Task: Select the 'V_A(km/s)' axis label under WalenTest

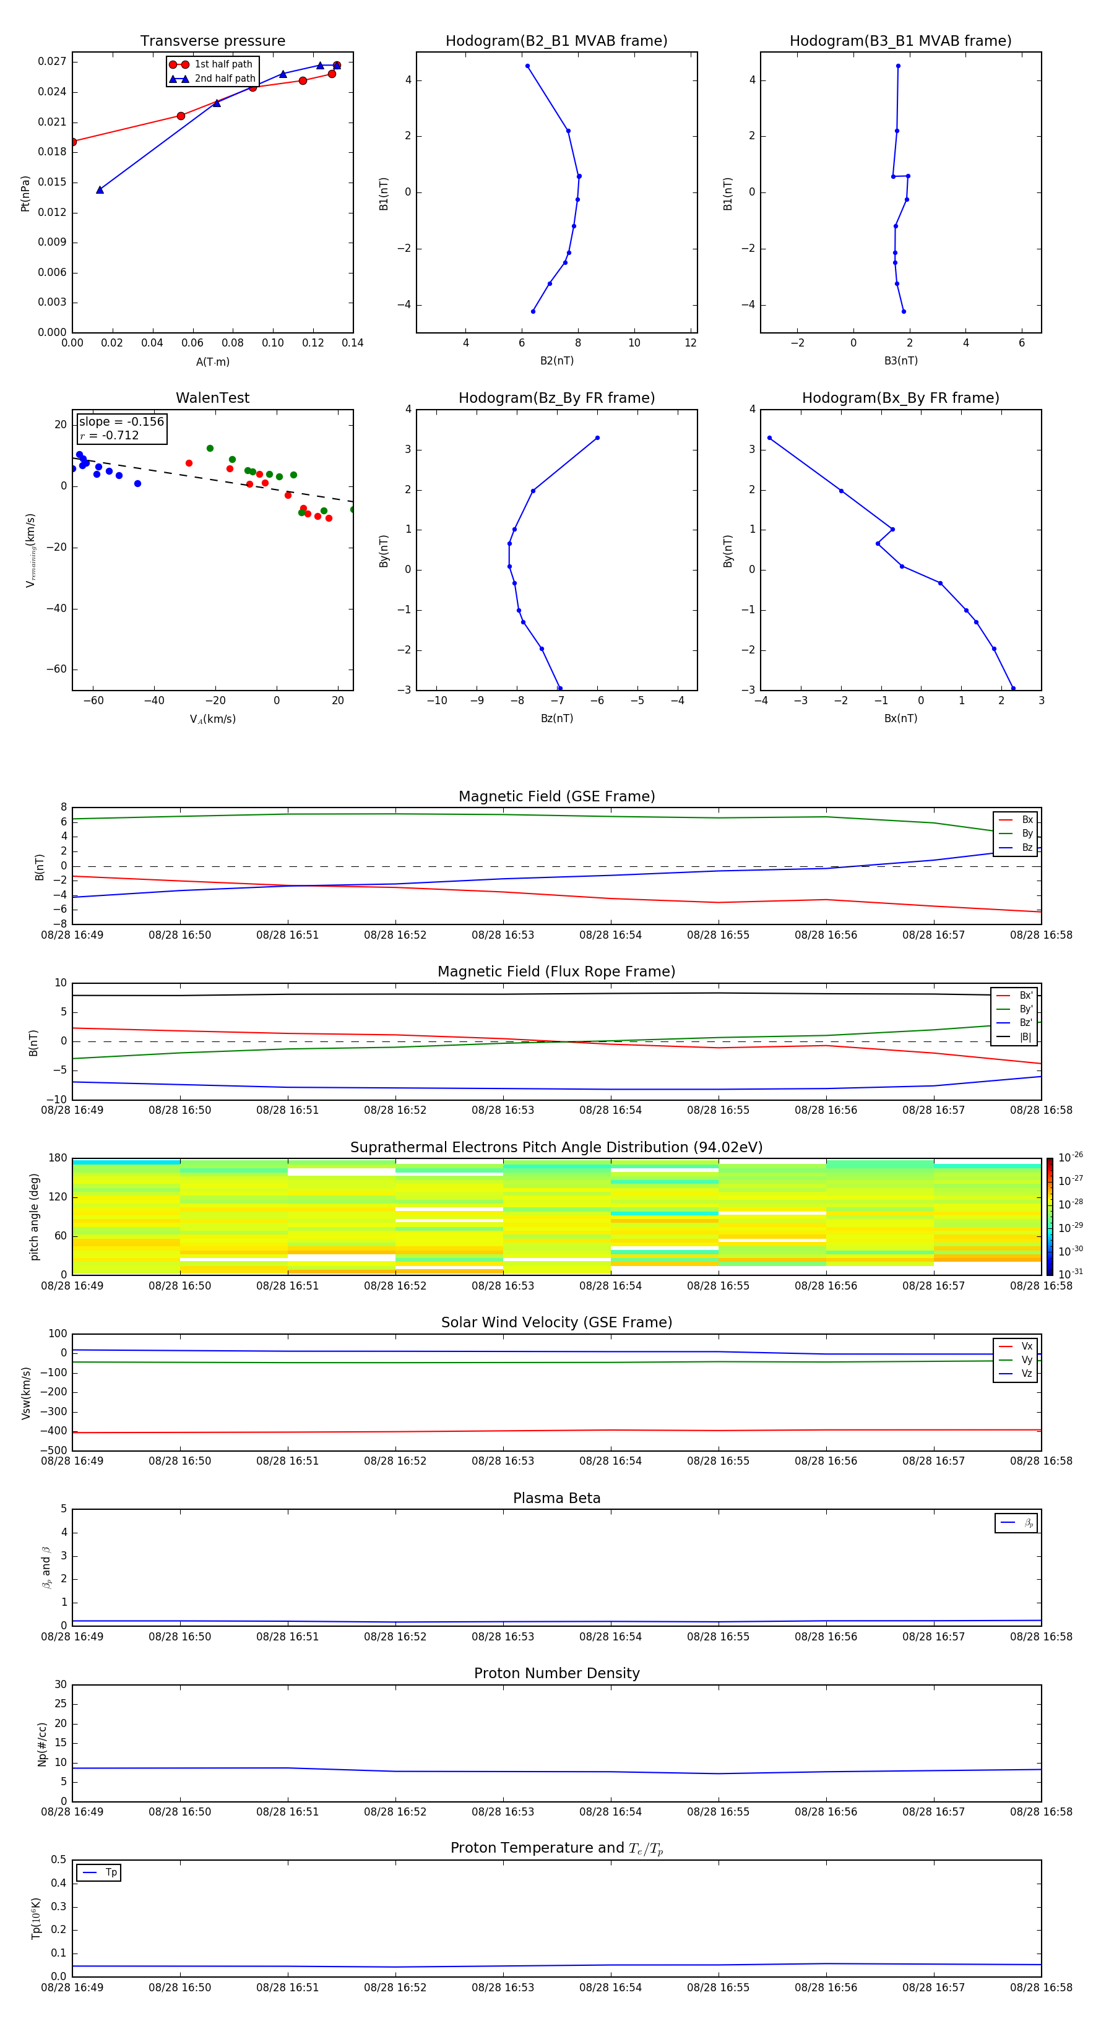Action: tap(212, 720)
